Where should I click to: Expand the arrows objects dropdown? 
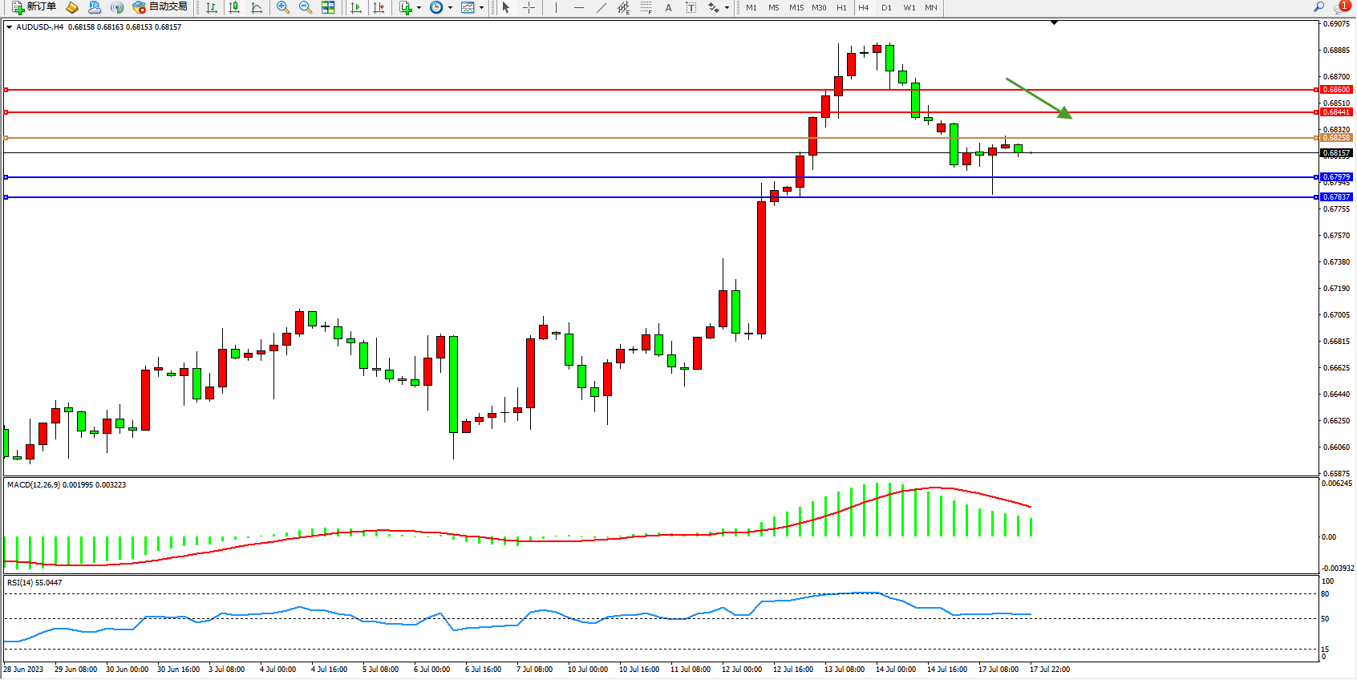[727, 7]
